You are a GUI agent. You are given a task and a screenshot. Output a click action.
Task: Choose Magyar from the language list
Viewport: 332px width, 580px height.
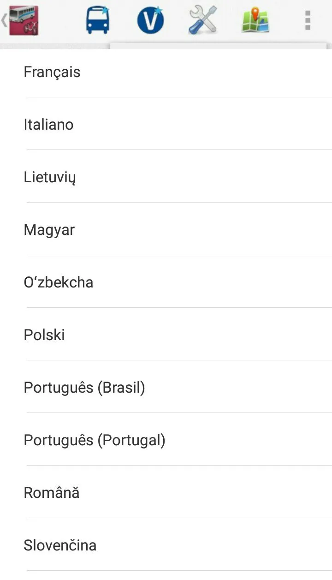point(166,229)
